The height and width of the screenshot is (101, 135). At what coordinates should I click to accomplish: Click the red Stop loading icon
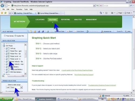(101, 6)
